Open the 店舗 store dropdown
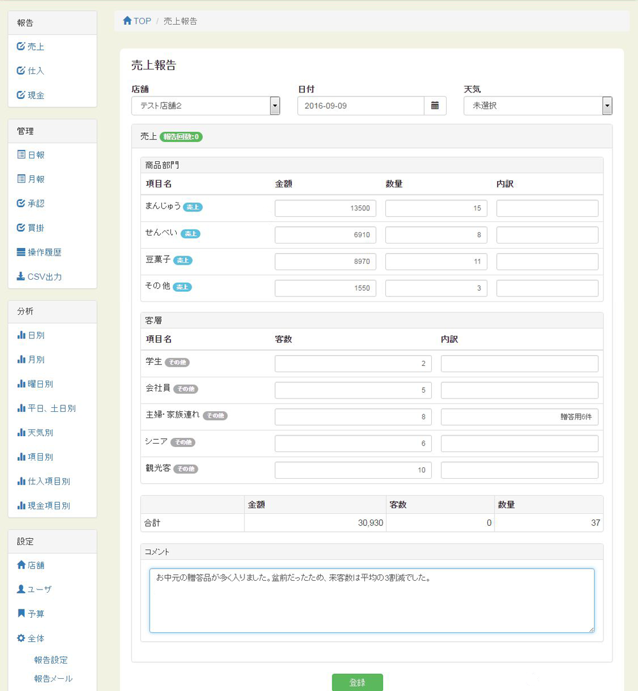The image size is (638, 691). click(205, 106)
